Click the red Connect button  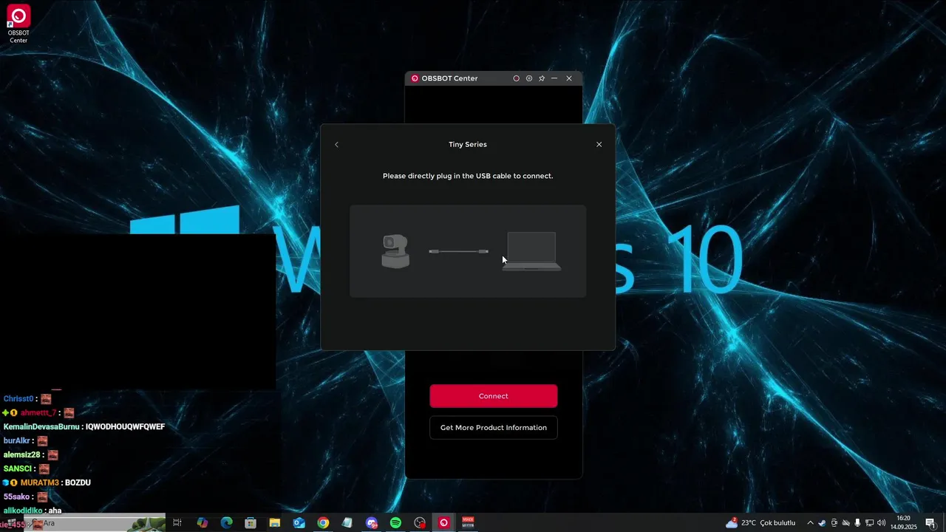click(494, 396)
